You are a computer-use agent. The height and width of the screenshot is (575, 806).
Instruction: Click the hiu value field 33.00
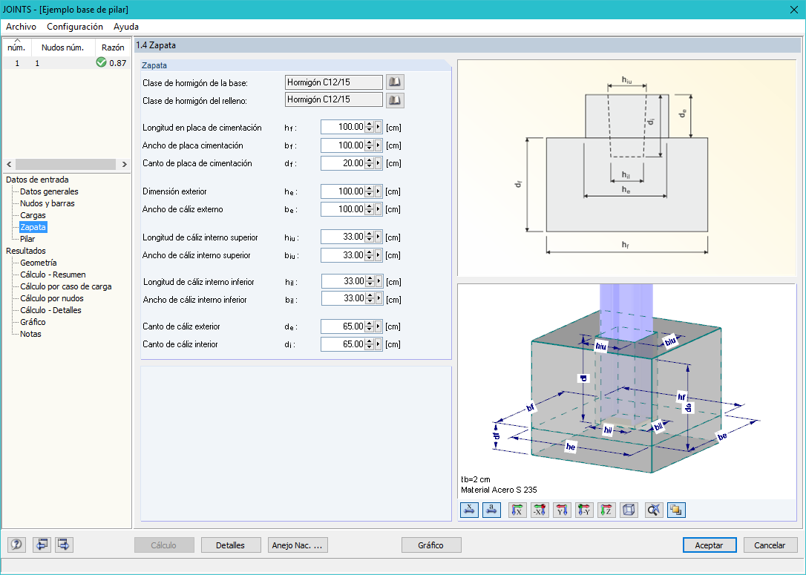pos(343,237)
